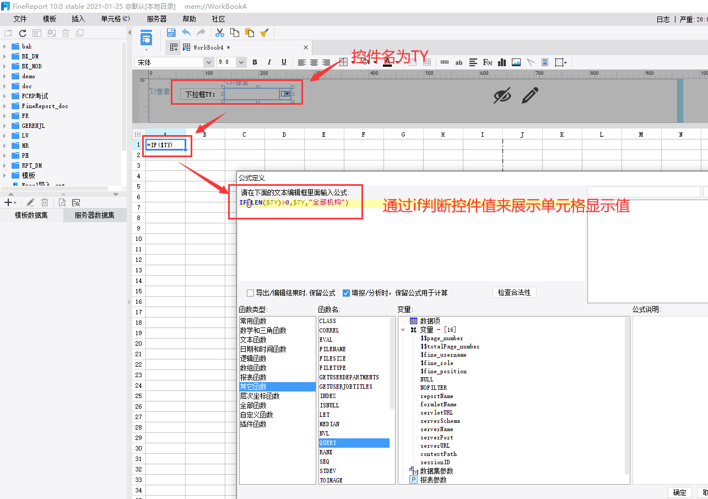The height and width of the screenshot is (499, 708).
Task: Open the TY dropdown widget arrow
Action: (x=285, y=94)
